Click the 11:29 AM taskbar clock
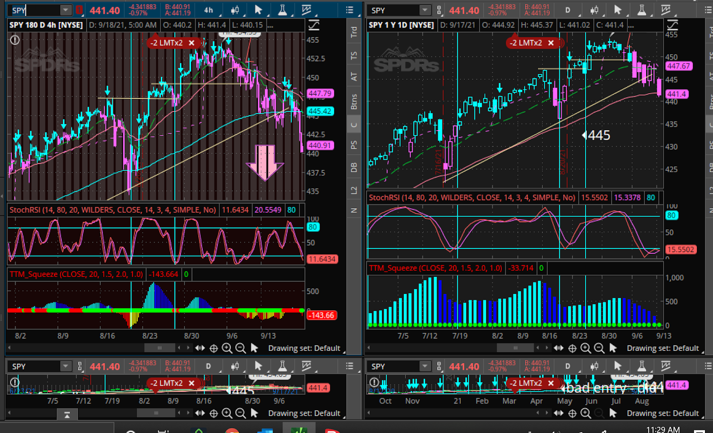713x433 pixels. pyautogui.click(x=663, y=429)
